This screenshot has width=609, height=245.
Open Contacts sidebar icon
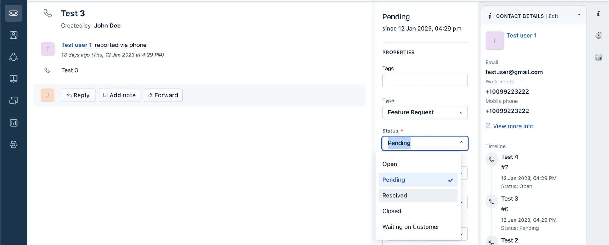[x=13, y=35]
